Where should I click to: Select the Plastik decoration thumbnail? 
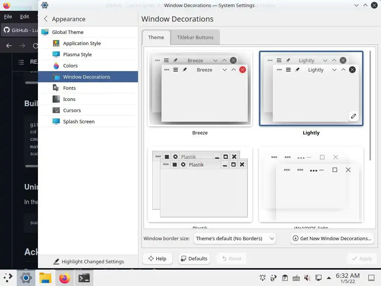pyautogui.click(x=200, y=184)
